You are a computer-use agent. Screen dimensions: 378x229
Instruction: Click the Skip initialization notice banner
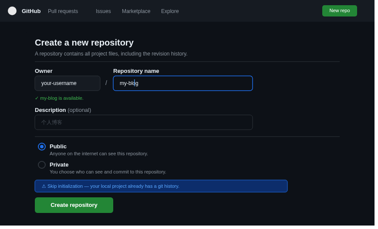click(x=161, y=186)
